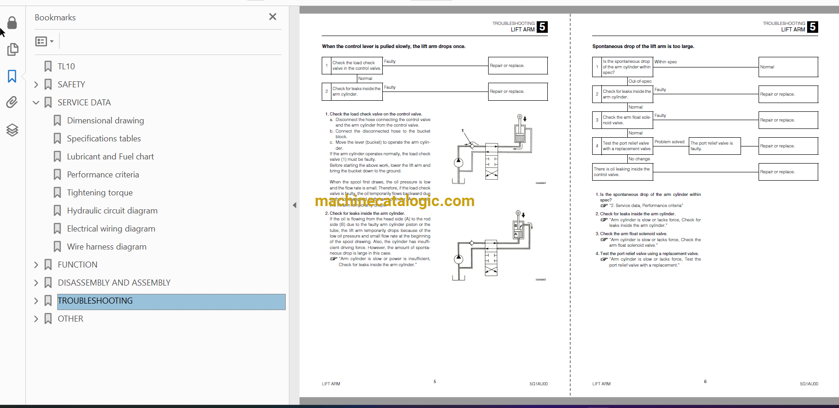Open the SAFETY bookmark
The image size is (839, 408).
point(71,85)
